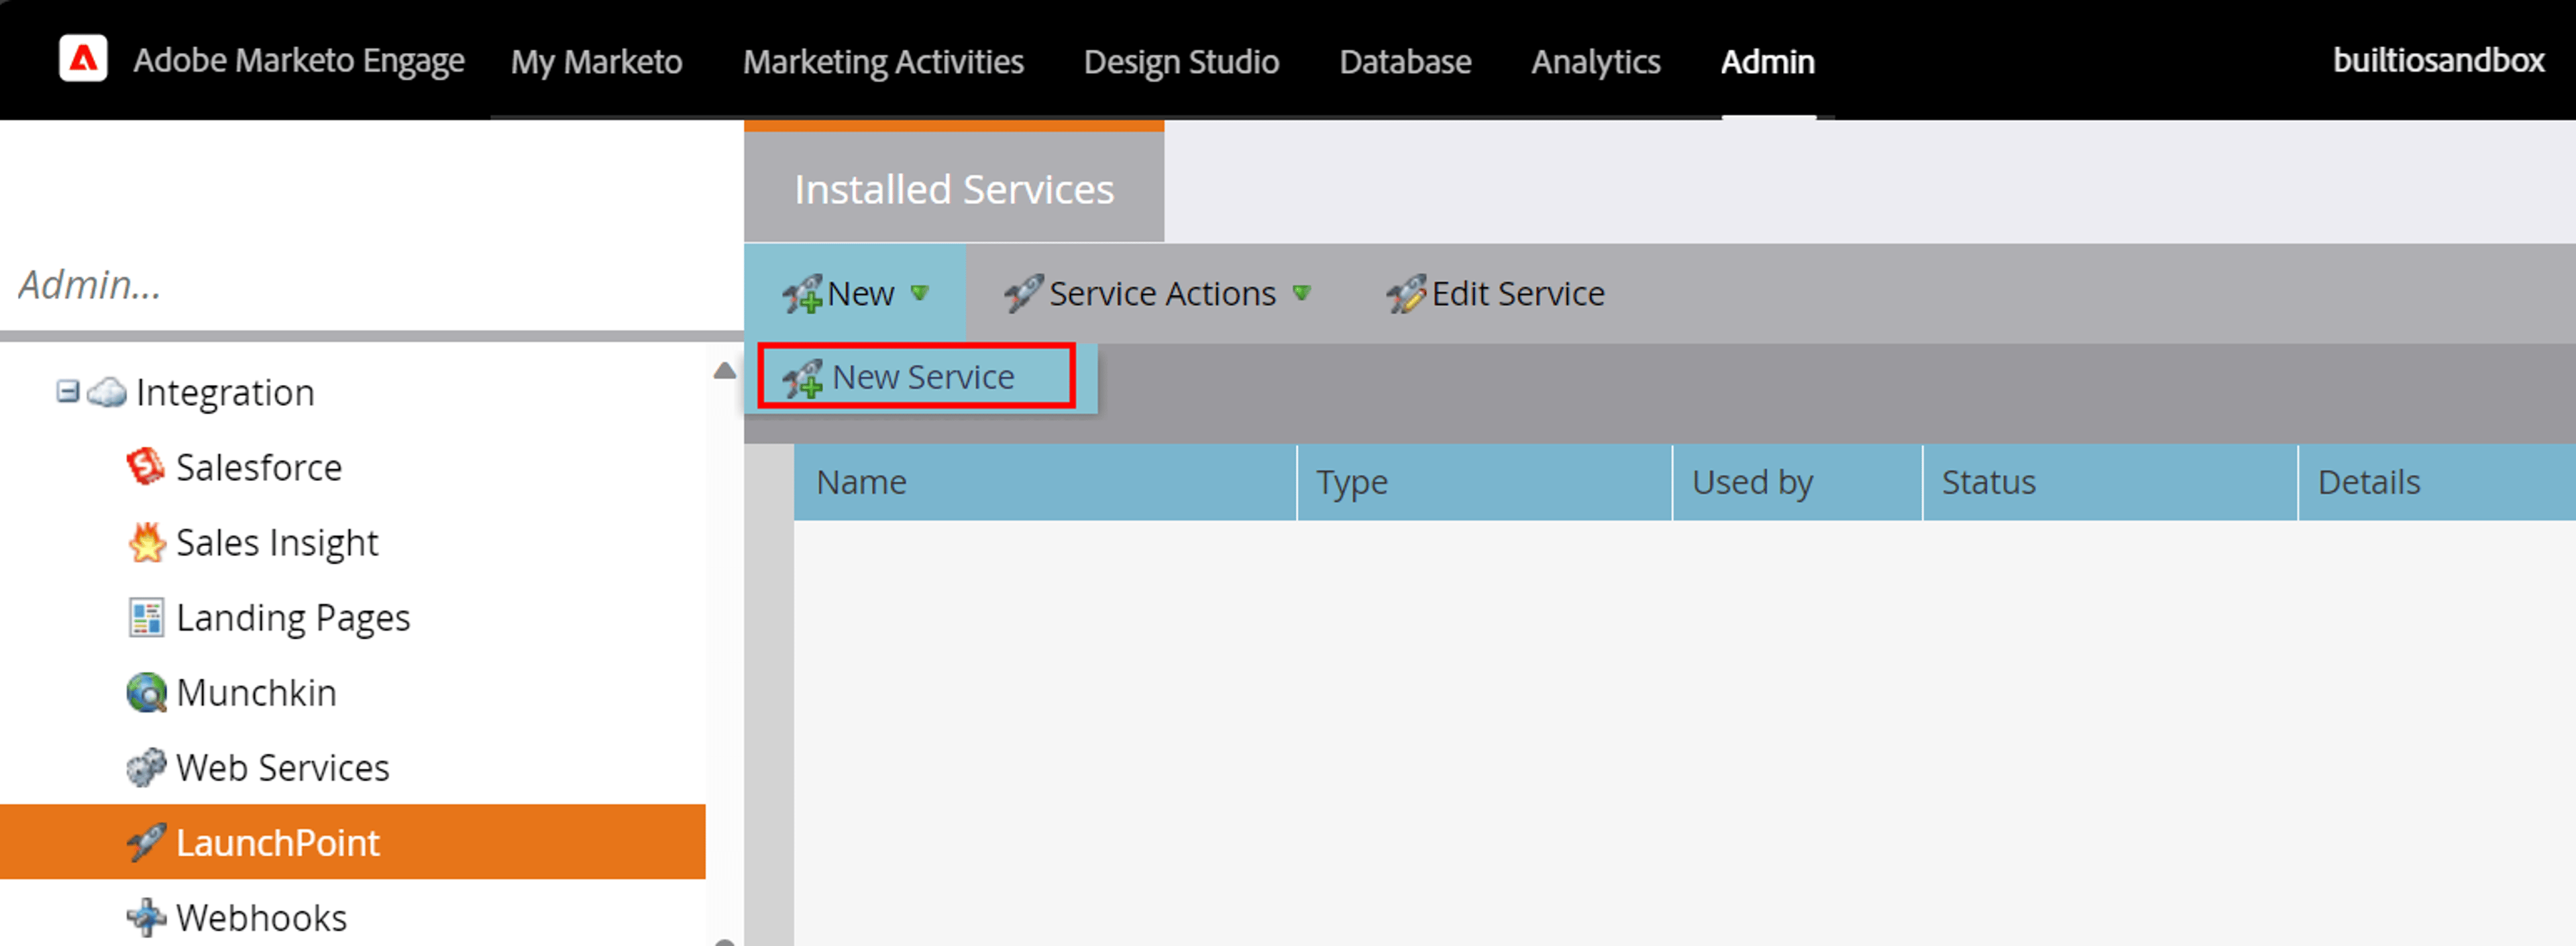Select Sales Insight in the tree
The height and width of the screenshot is (946, 2576).
(277, 542)
